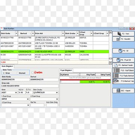Expand the 3.Özel Grup combo box

(28, 105)
